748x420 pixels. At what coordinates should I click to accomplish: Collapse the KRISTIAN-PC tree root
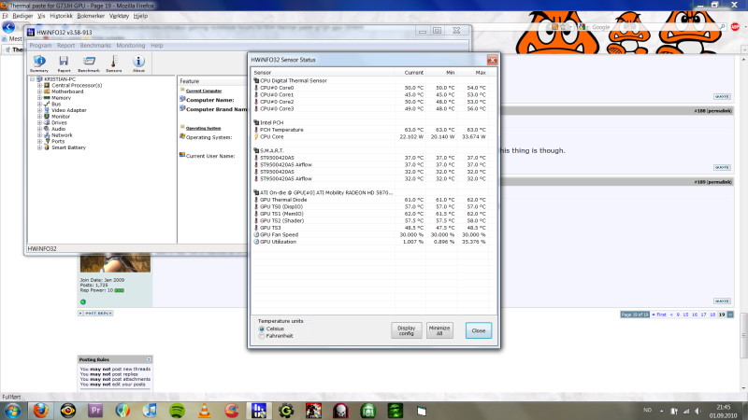tap(33, 79)
